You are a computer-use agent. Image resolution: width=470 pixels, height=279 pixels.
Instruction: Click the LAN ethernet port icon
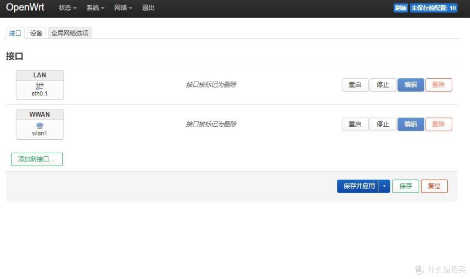point(40,86)
